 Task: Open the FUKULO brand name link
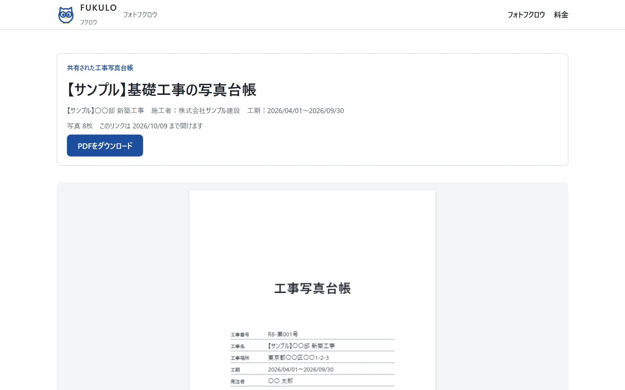98,8
